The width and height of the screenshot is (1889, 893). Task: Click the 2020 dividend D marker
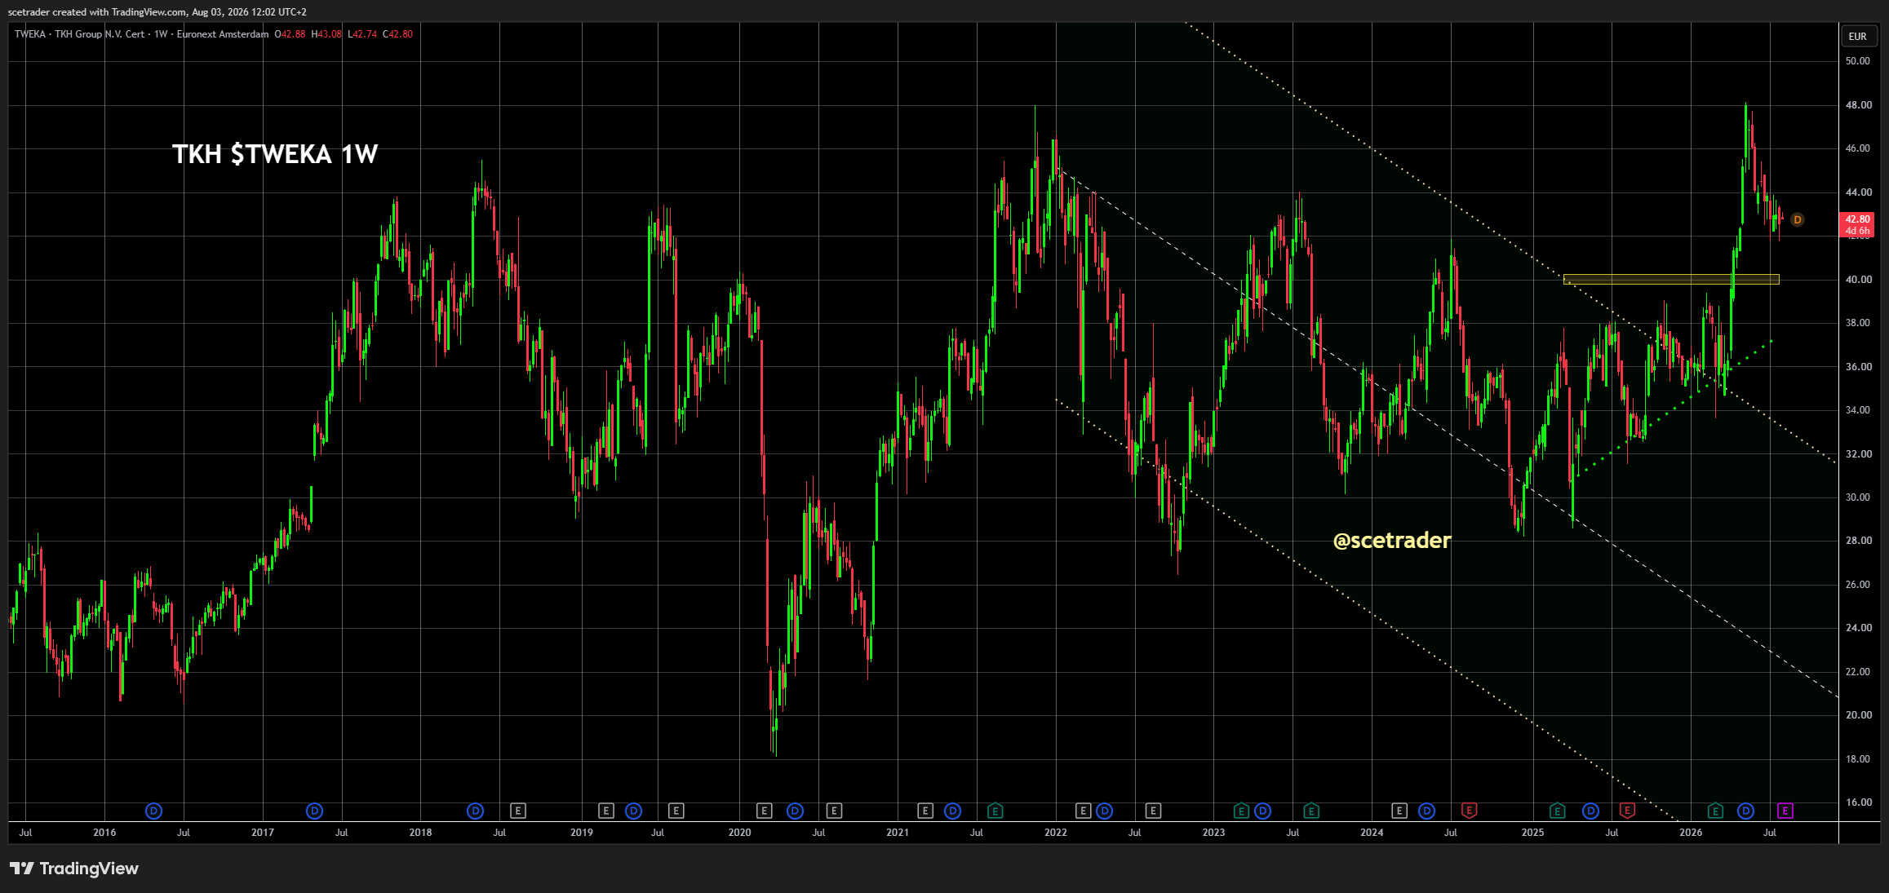click(795, 811)
